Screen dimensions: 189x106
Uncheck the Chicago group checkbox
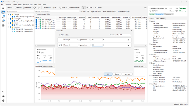(x=10, y=15)
